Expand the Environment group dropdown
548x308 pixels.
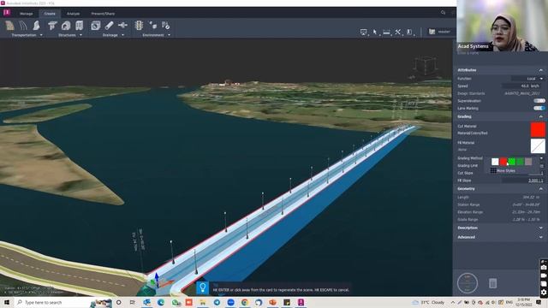point(170,35)
